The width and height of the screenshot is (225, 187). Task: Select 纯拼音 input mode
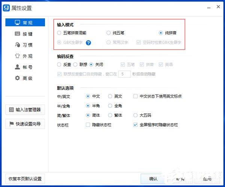coord(161,33)
